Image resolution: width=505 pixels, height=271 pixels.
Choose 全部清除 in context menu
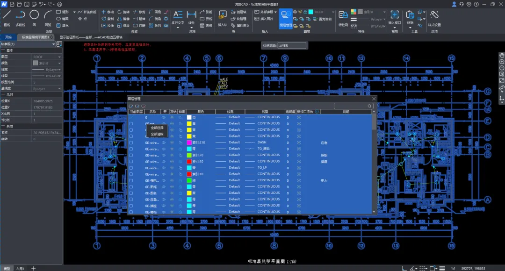[157, 134]
